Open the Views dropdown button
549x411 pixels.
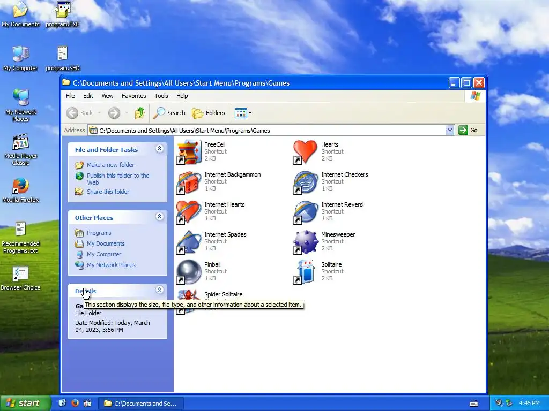click(x=243, y=113)
